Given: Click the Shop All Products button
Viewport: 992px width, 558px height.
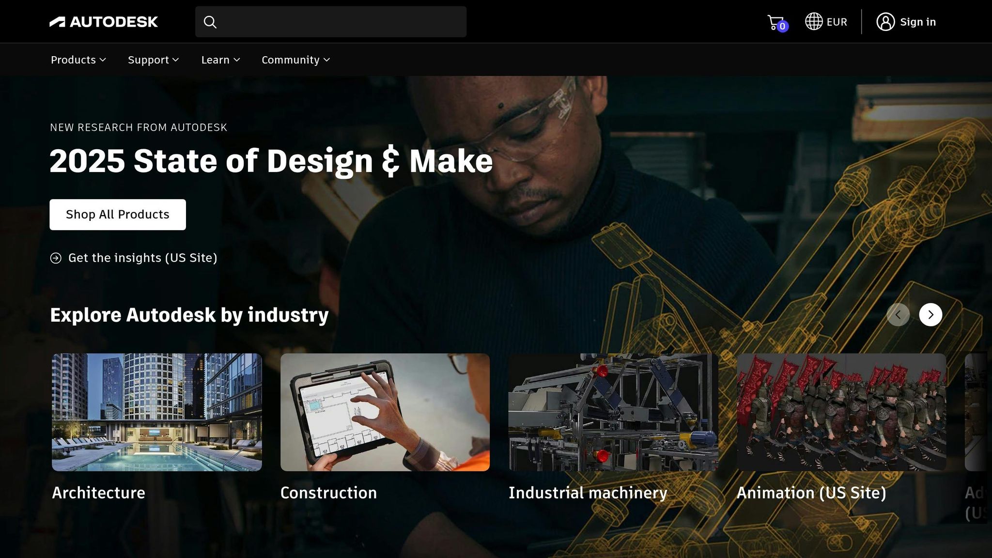Looking at the screenshot, I should [x=118, y=215].
